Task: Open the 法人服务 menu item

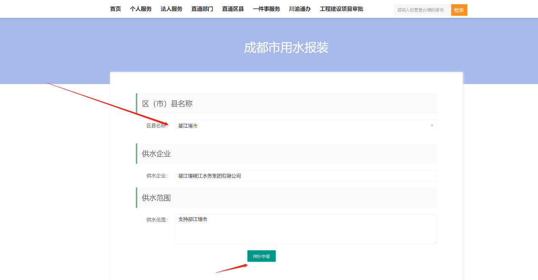Action: click(x=171, y=9)
